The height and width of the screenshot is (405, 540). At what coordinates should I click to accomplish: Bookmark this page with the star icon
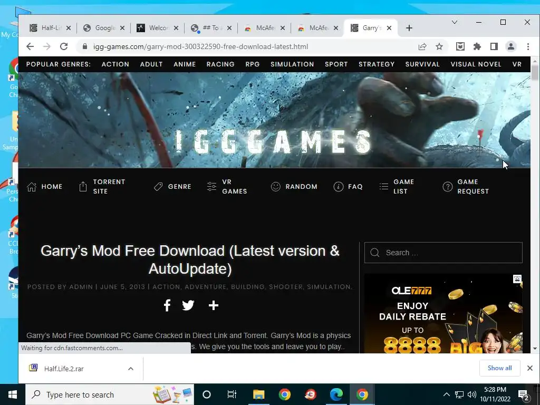point(439,46)
